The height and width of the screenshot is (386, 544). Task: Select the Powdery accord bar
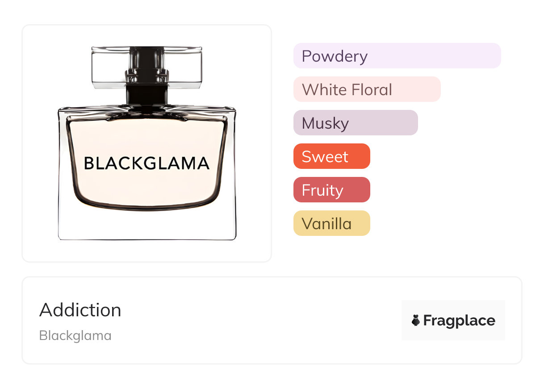(447, 56)
